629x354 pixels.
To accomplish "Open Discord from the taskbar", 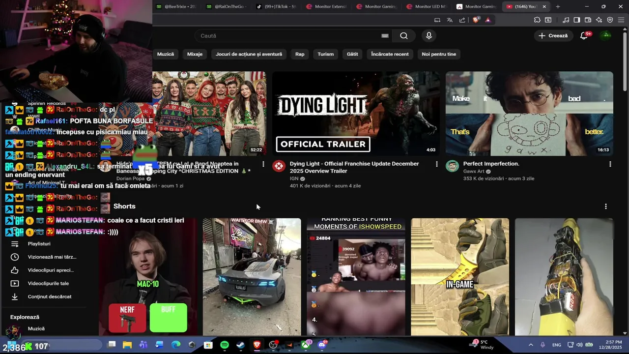I will coord(322,345).
